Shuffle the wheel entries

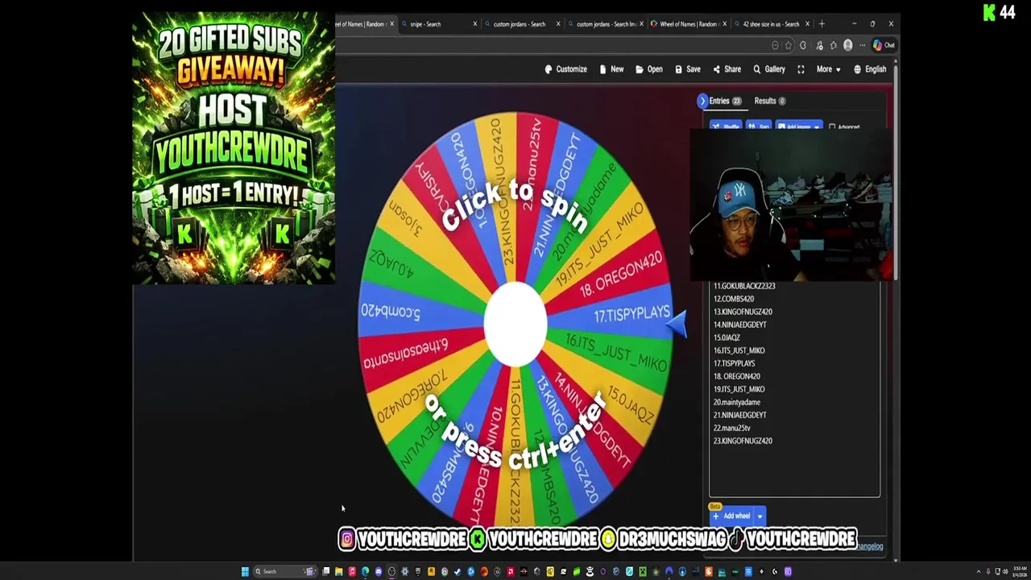coord(726,126)
